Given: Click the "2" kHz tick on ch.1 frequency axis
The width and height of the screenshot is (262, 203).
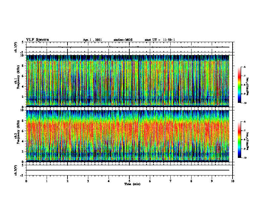Looking at the screenshot, I should click(x=23, y=97).
